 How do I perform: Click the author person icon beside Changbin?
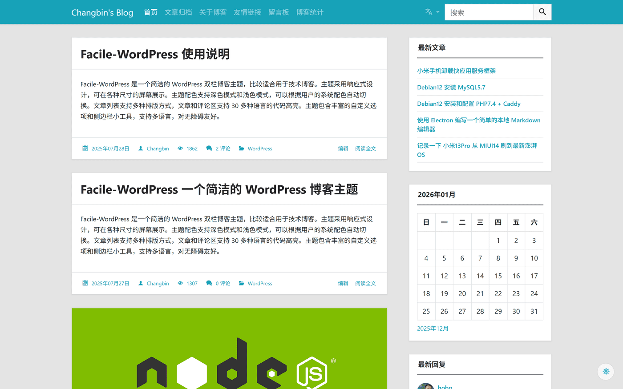[140, 148]
